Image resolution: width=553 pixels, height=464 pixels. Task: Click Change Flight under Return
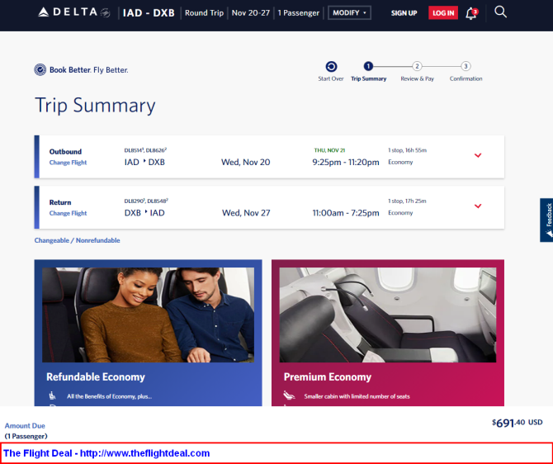click(x=68, y=213)
